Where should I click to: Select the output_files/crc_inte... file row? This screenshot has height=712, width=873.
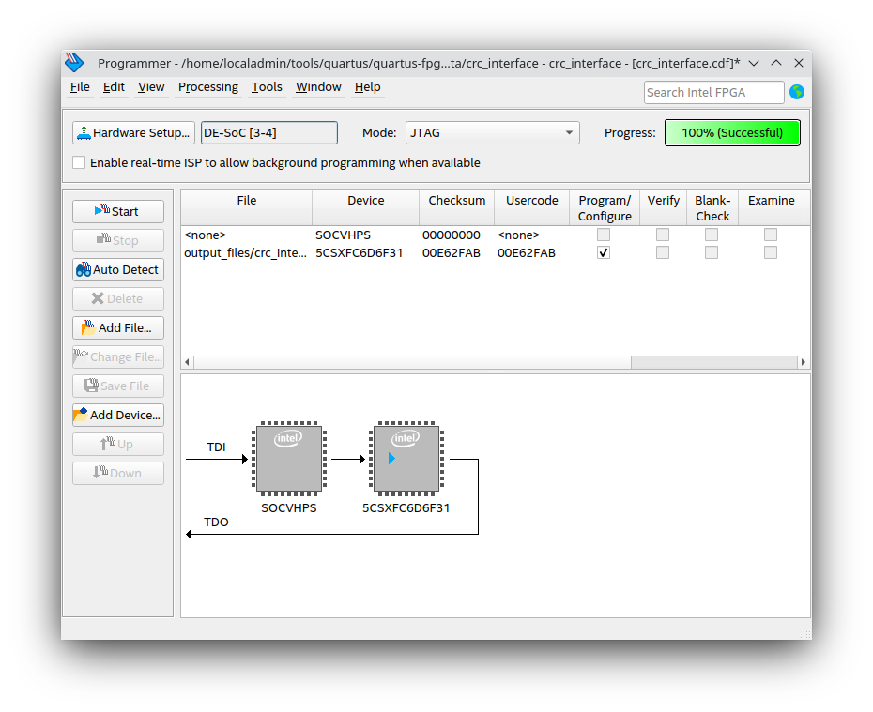coord(245,252)
